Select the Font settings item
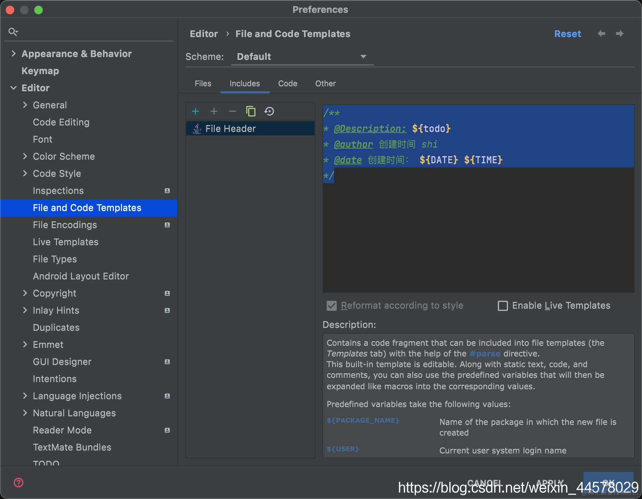Image resolution: width=642 pixels, height=499 pixels. [x=42, y=139]
